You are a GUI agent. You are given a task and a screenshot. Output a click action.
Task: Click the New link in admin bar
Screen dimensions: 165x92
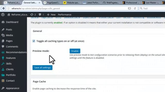53,15
